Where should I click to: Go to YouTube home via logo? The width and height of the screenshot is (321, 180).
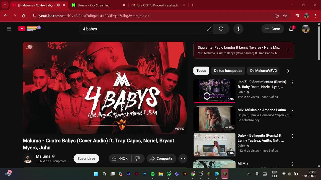point(29,28)
